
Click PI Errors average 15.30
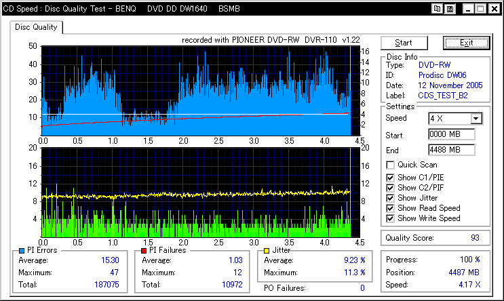(x=111, y=260)
